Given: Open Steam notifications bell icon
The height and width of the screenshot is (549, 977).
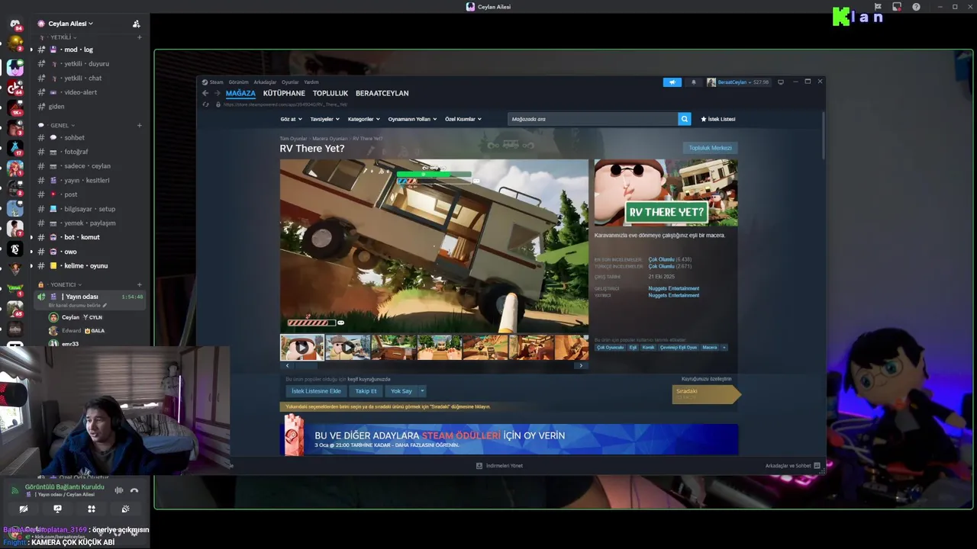Looking at the screenshot, I should coord(694,82).
